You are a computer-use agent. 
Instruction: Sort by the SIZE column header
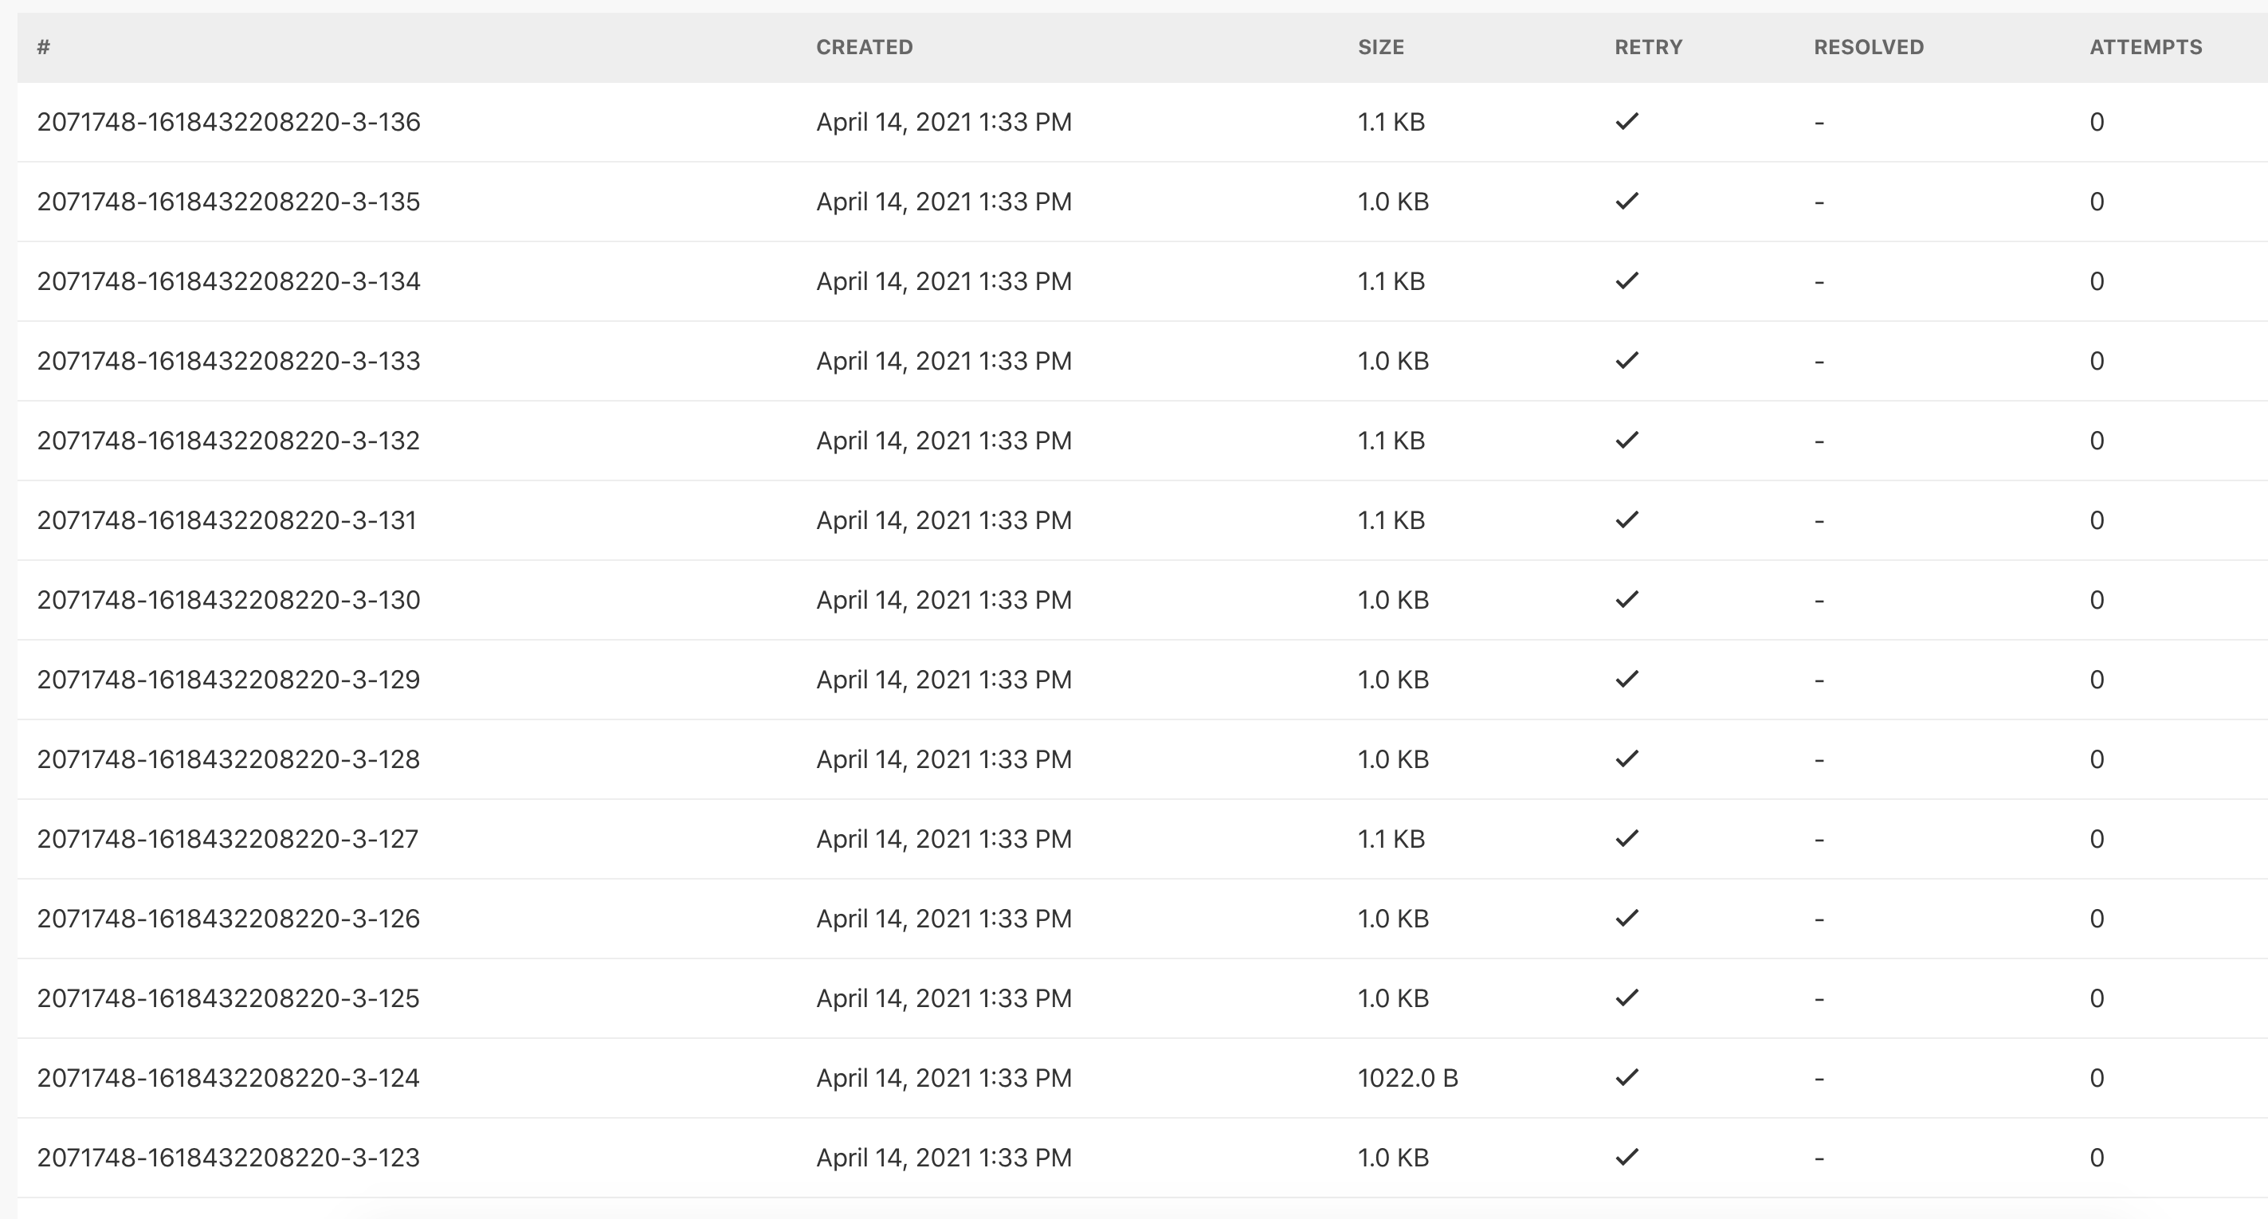click(x=1380, y=48)
